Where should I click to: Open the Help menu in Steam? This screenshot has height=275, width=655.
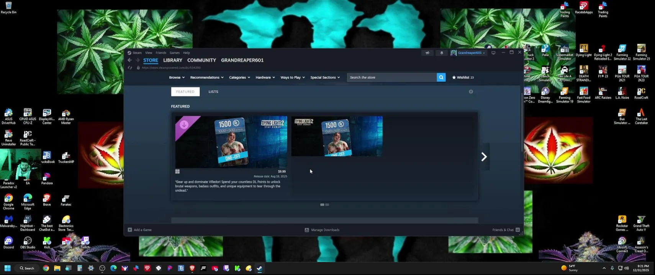pyautogui.click(x=187, y=53)
